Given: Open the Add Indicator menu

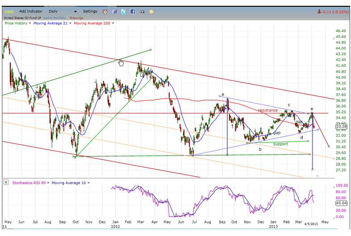Looking at the screenshot, I should (x=31, y=11).
